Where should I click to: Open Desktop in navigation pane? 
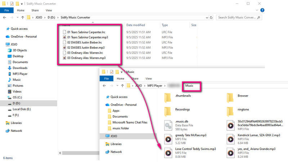point(18,56)
